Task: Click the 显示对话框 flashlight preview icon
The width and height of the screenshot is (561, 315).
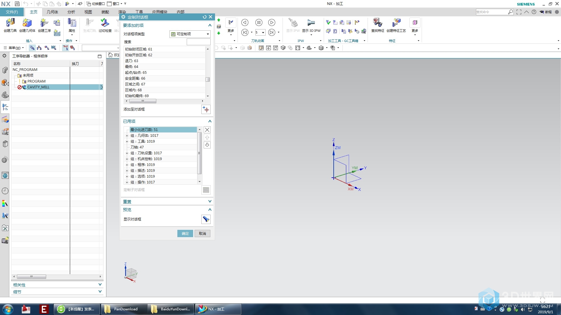Action: (206, 219)
